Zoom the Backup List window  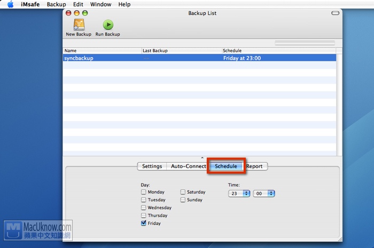point(85,13)
